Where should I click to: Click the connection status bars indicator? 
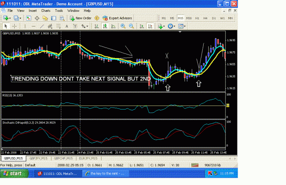click(195, 165)
